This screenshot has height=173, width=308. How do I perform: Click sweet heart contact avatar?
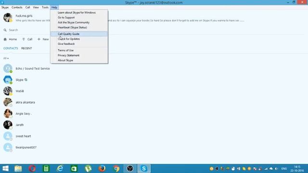8,136
